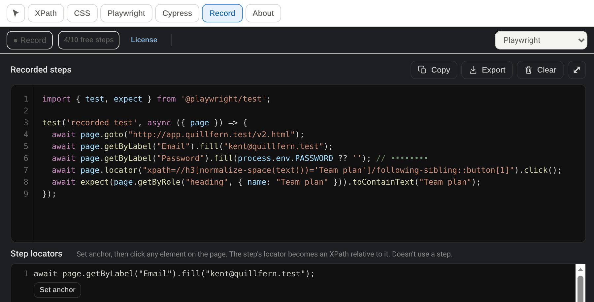Open the About tab
Viewport: 594px width, 302px height.
263,13
